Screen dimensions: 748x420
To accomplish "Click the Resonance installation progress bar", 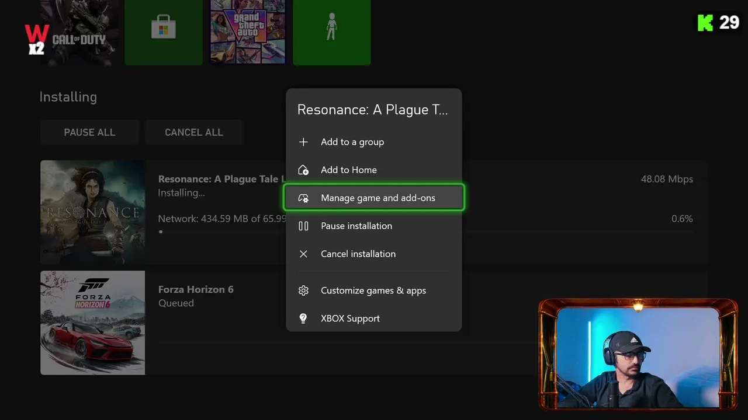I will (x=425, y=232).
